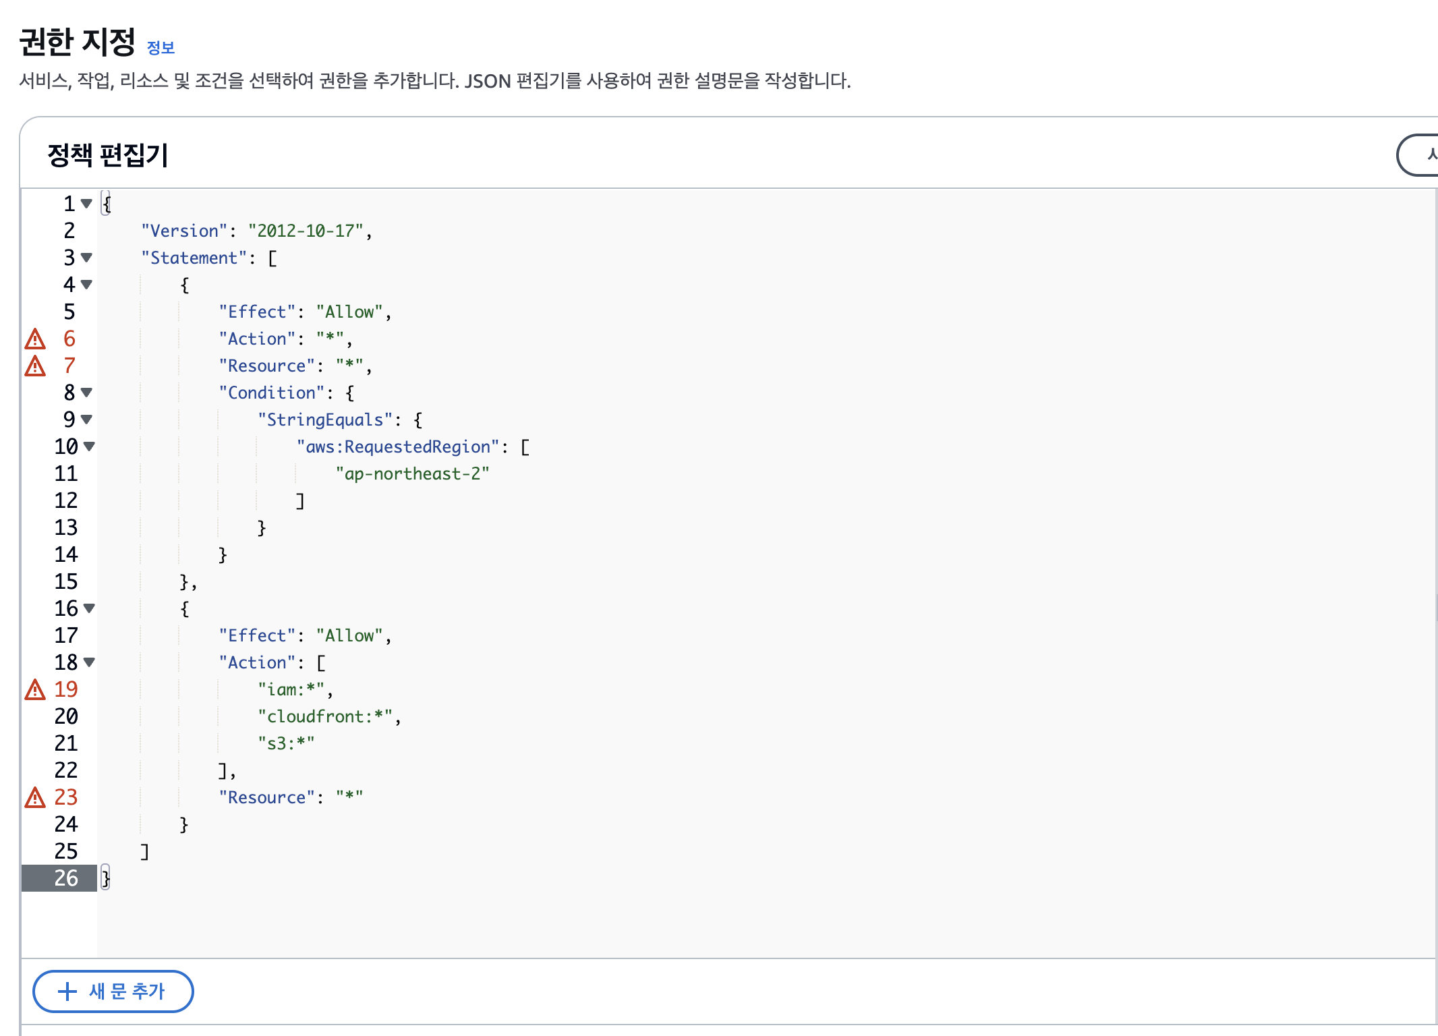
Task: Select line number 26 in the gutter
Action: 66,878
